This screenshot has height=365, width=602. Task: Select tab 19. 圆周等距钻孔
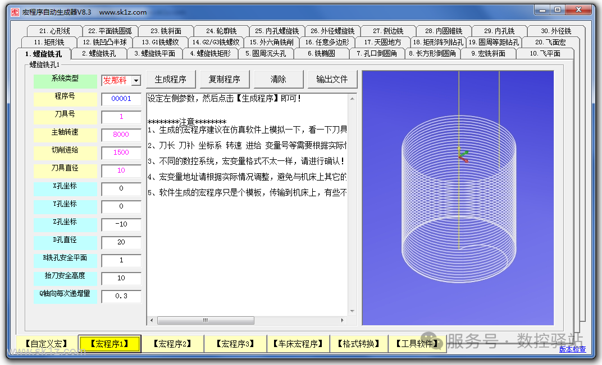494,42
